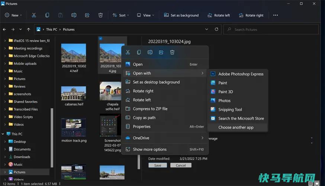This screenshot has height=186, width=325.
Task: Open Properties from the context menu
Action: 165,126
